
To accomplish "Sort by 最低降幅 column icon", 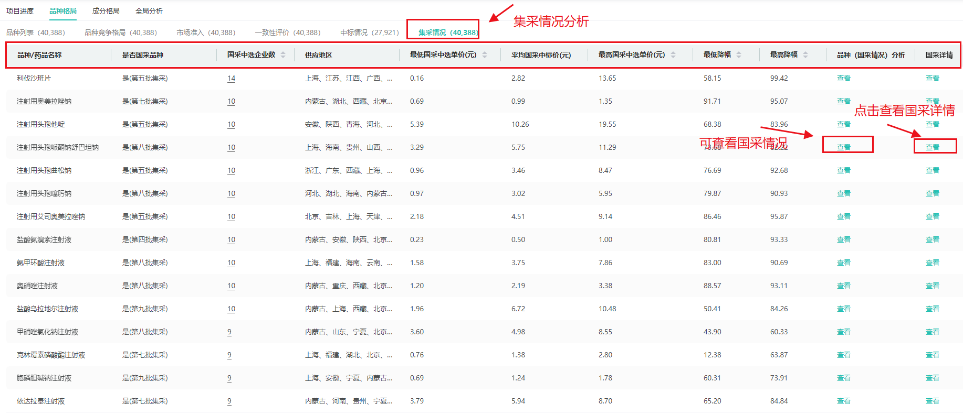I will tap(738, 55).
